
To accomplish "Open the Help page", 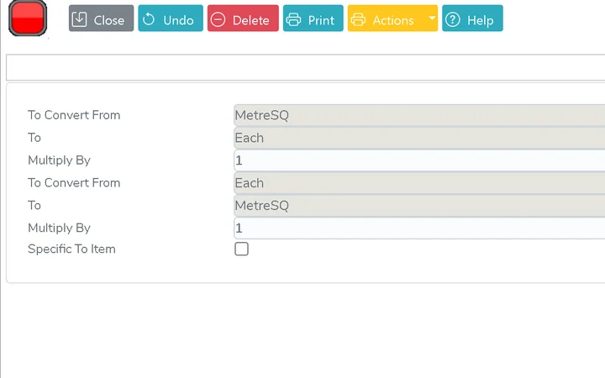I will 472,18.
